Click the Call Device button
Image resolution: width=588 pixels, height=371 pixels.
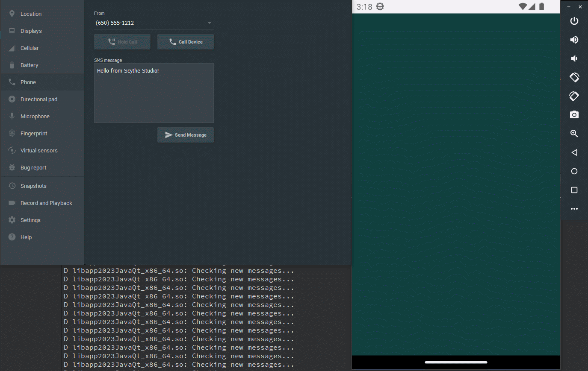click(x=186, y=42)
